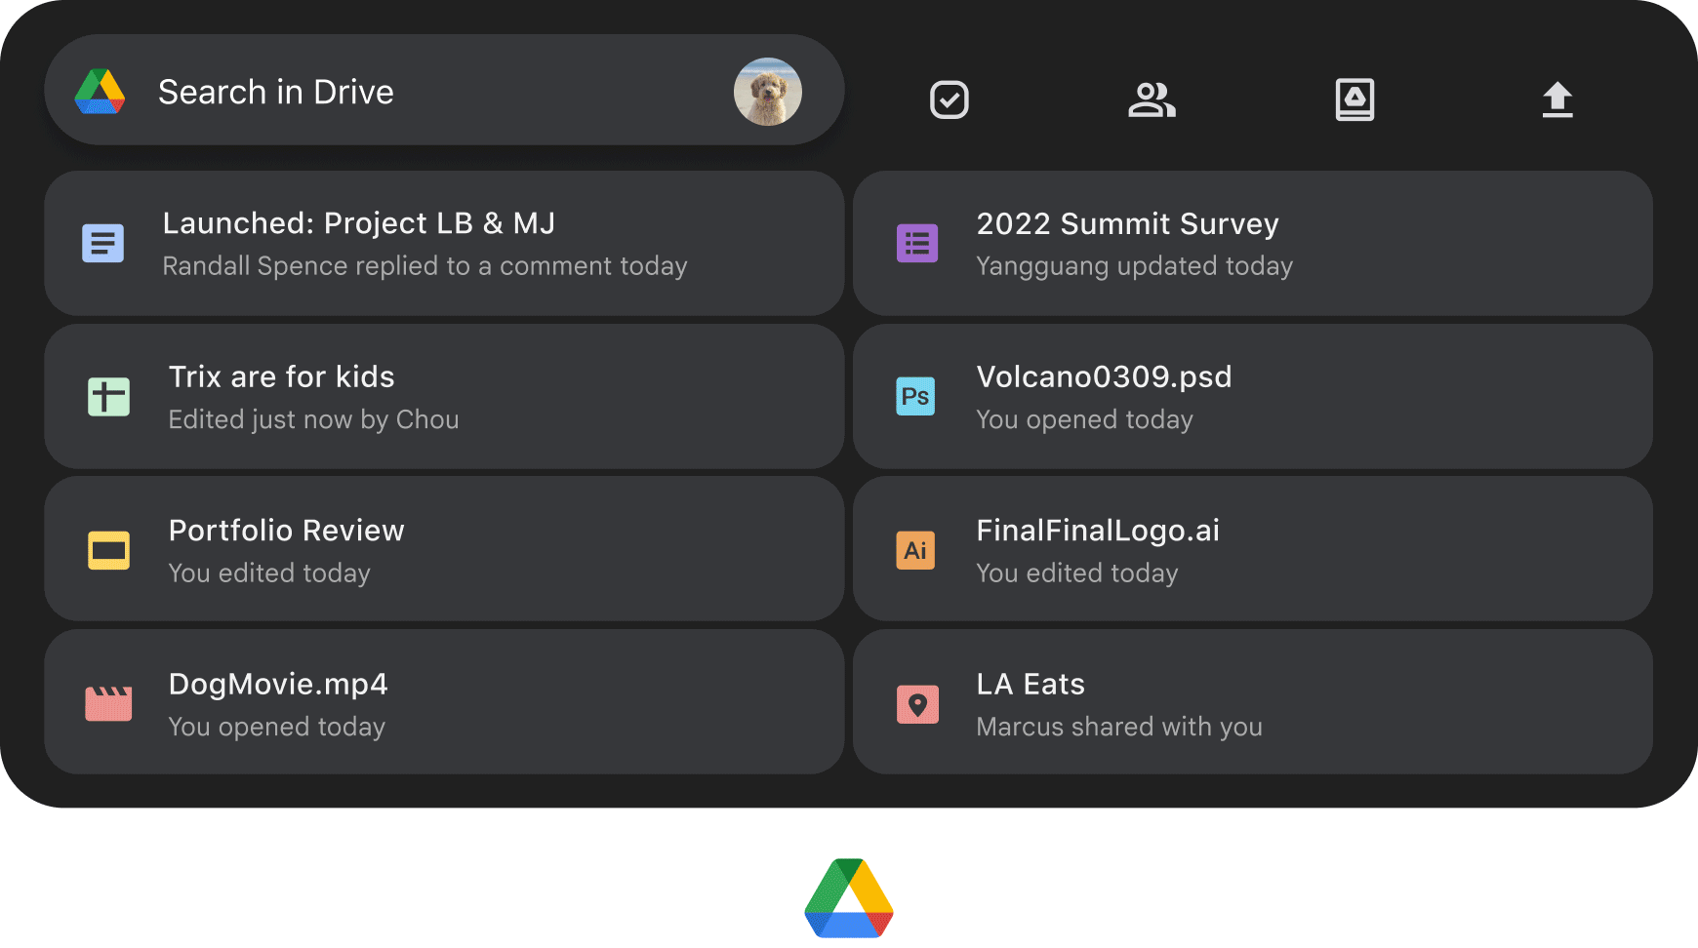Click the purple Forms icon
The height and width of the screenshot is (948, 1698).
(x=917, y=243)
